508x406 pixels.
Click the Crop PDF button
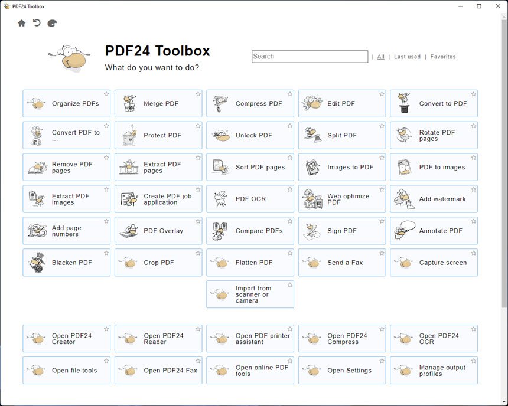click(x=158, y=263)
